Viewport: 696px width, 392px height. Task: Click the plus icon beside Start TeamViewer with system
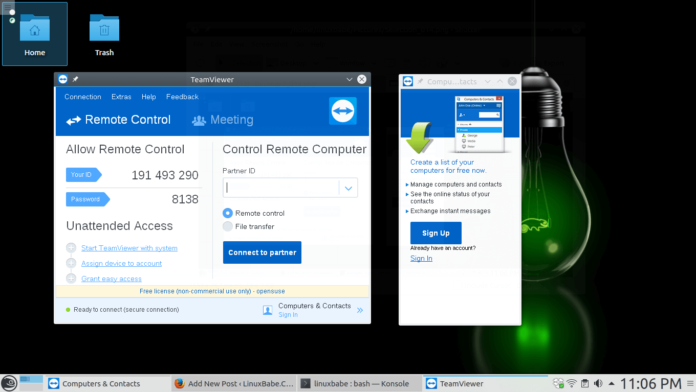pos(71,248)
